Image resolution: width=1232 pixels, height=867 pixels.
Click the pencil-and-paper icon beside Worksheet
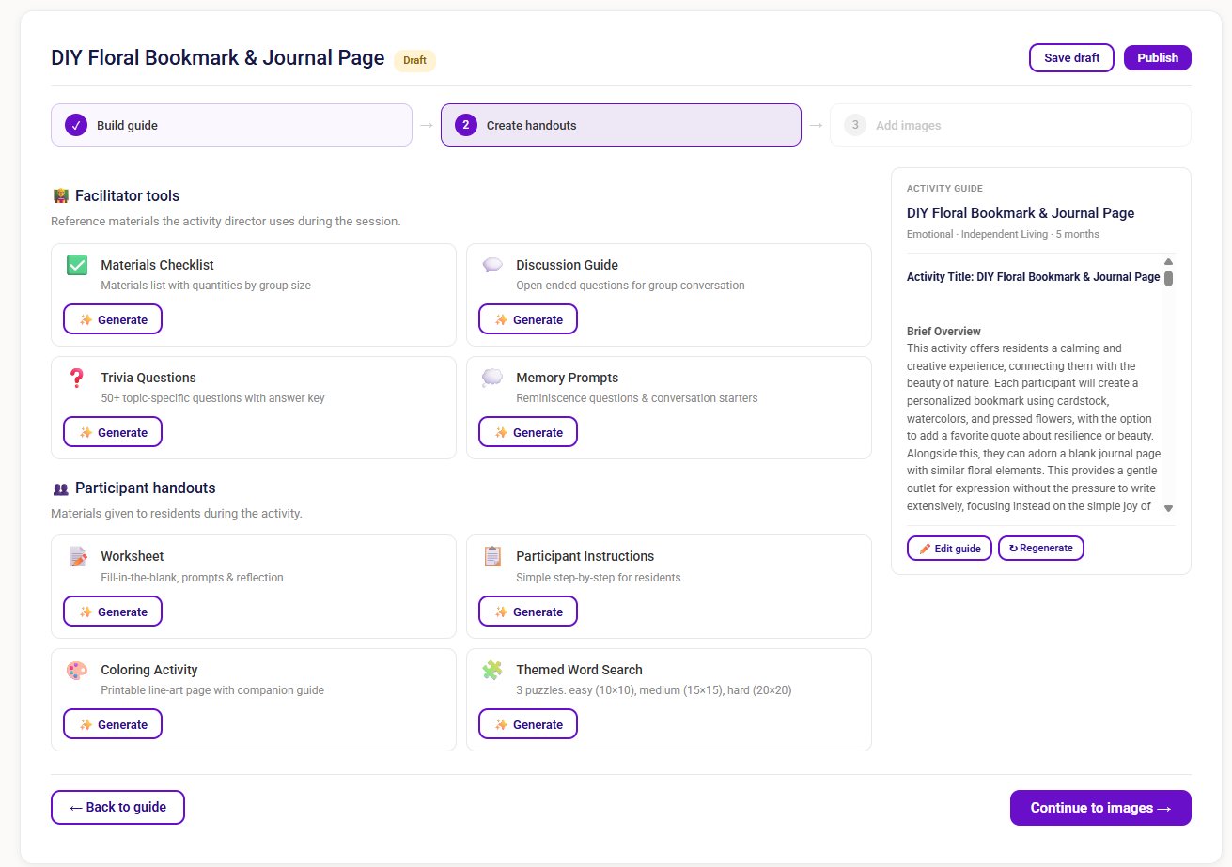76,555
